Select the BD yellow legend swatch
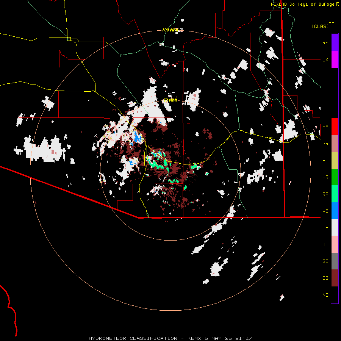341x341 pixels. [335, 161]
